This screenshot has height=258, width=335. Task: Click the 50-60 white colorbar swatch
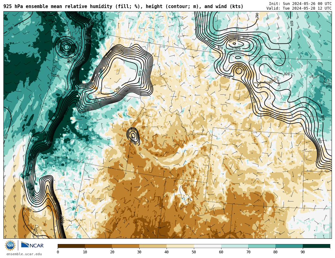(x=208, y=246)
